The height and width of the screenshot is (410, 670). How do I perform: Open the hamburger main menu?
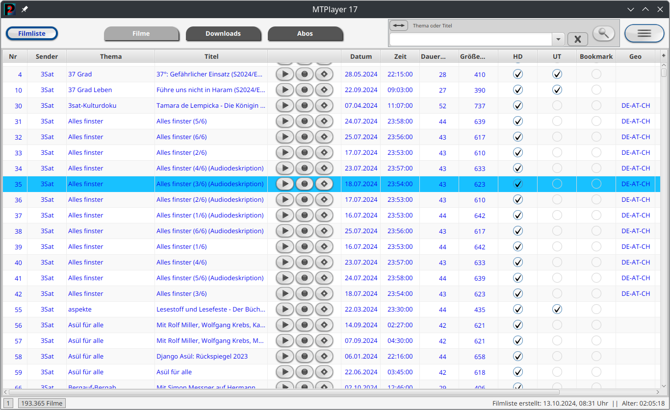[x=644, y=33]
